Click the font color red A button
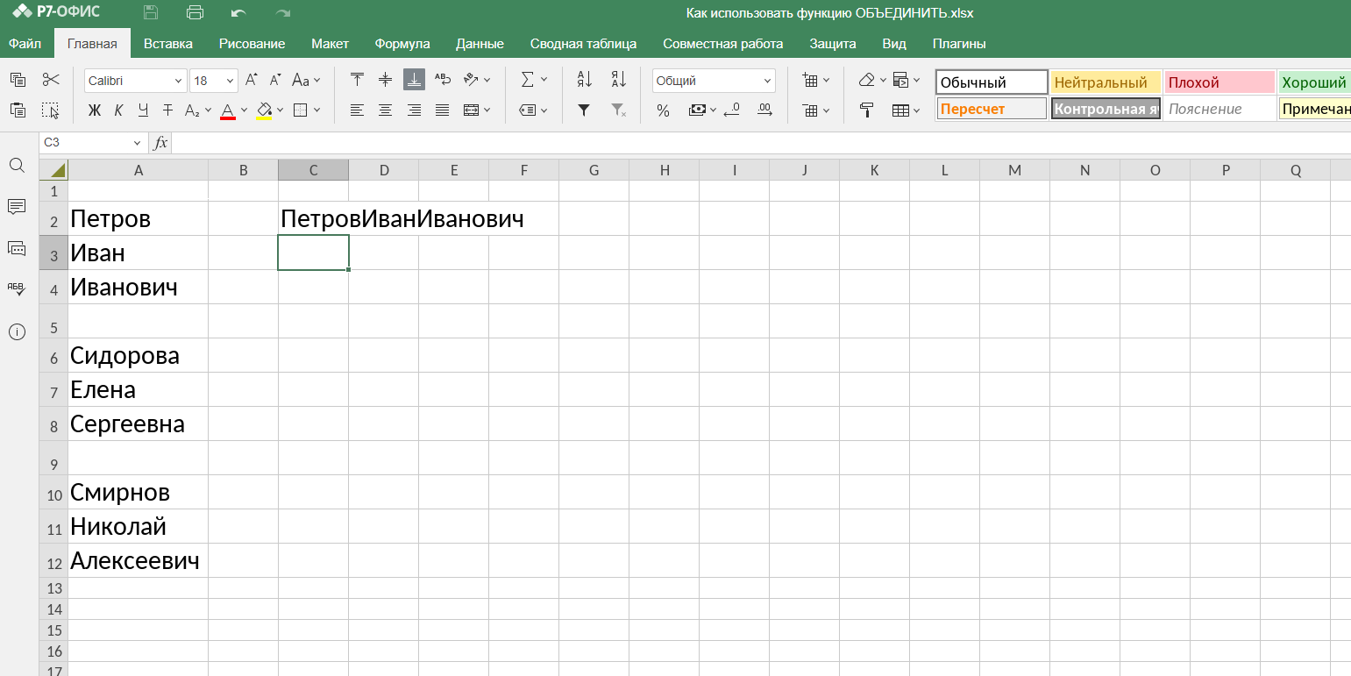The image size is (1351, 676). tap(228, 110)
